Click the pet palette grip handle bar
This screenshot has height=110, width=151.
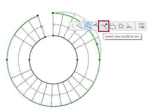73,26
